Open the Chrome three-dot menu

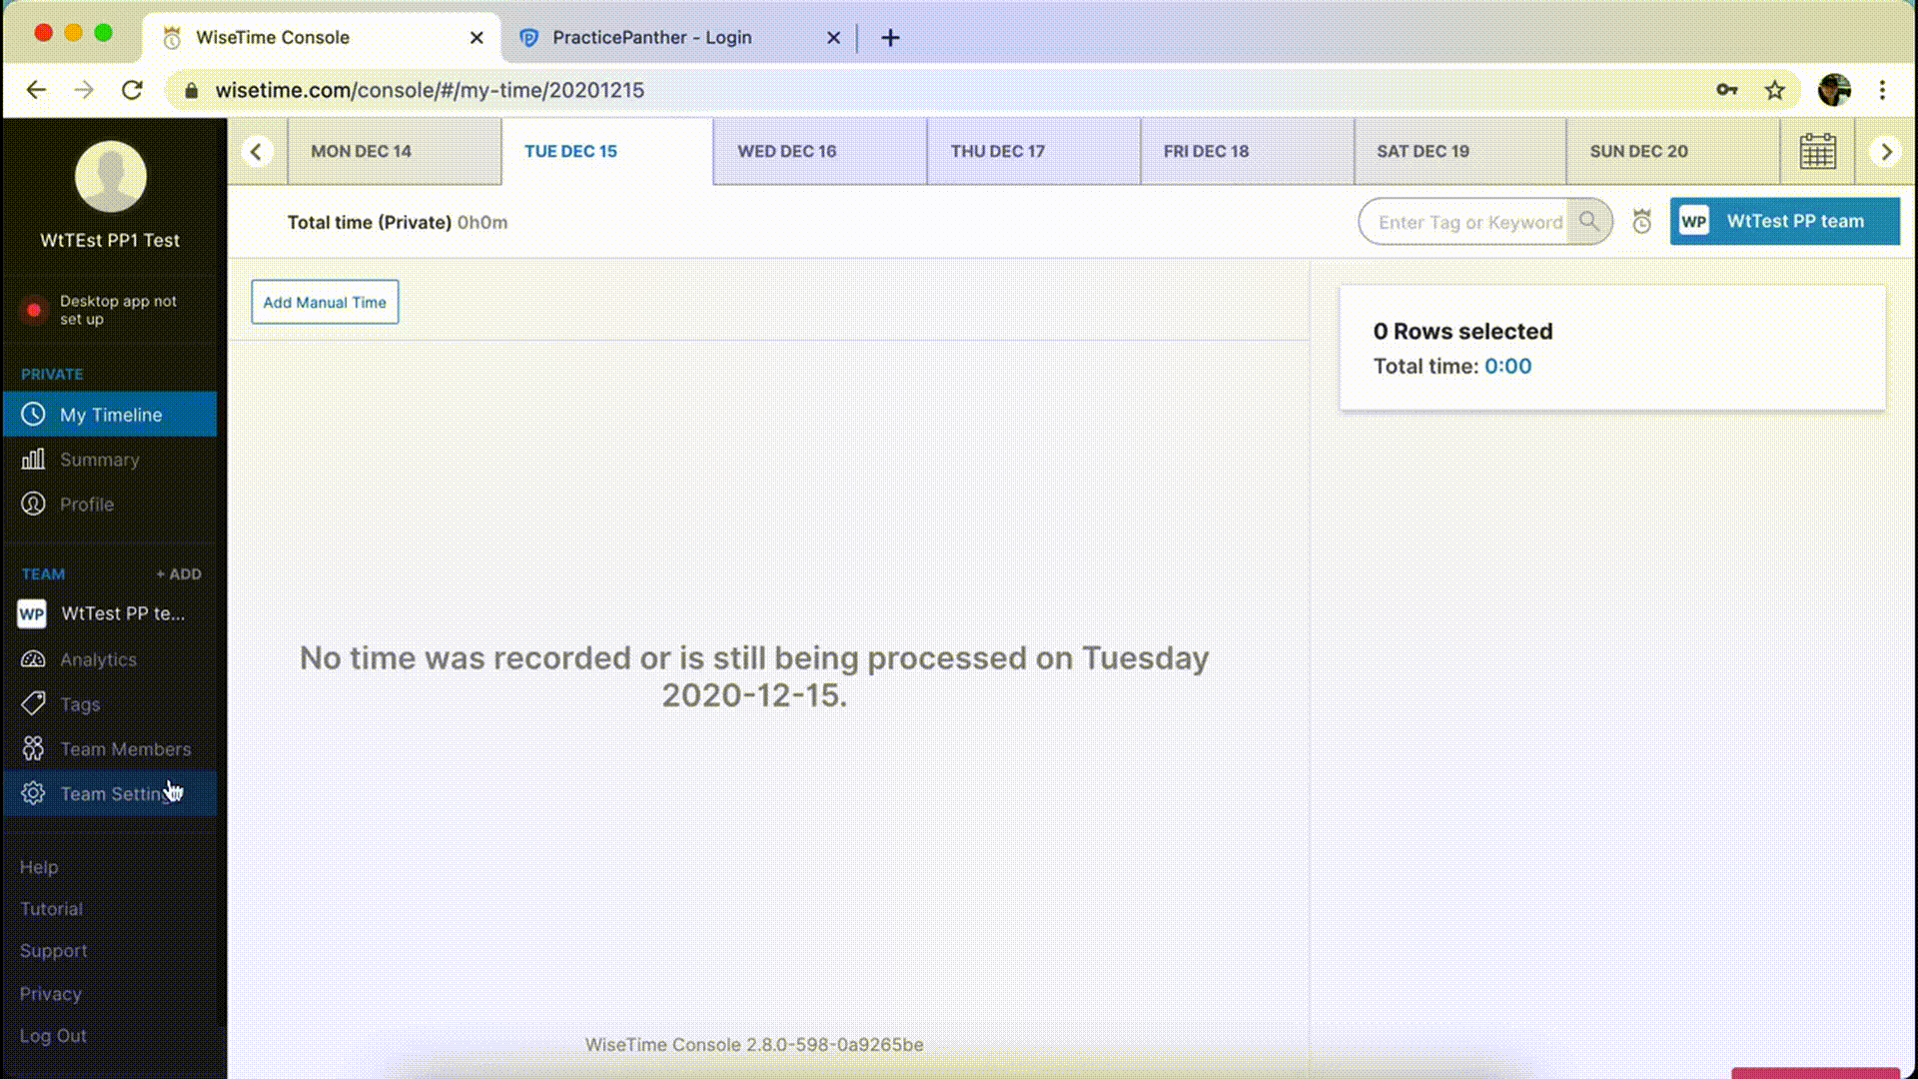(1882, 90)
